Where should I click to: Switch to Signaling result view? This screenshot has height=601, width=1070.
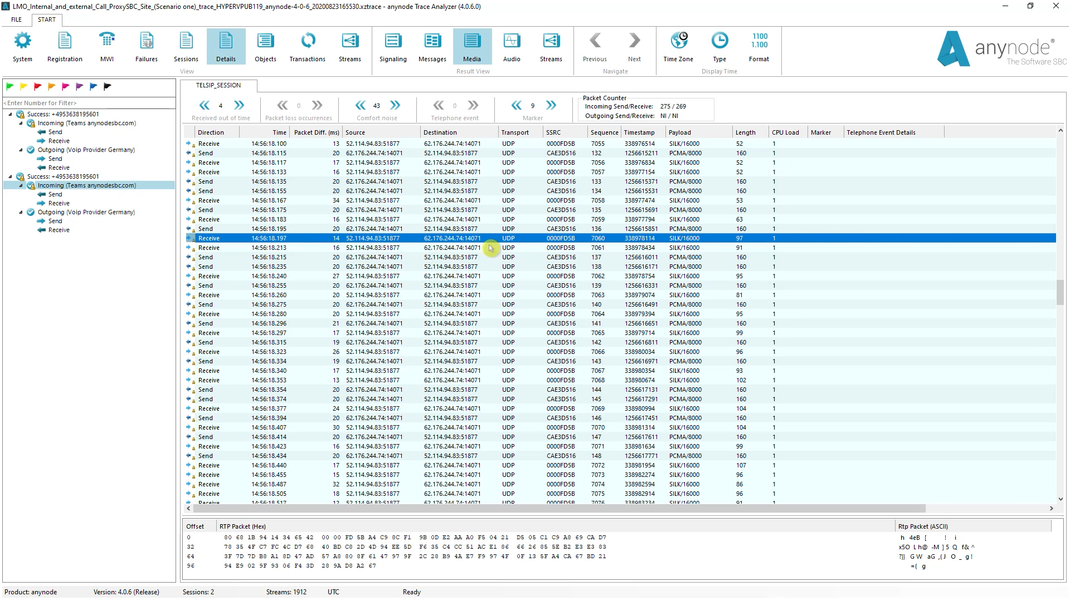tap(393, 47)
